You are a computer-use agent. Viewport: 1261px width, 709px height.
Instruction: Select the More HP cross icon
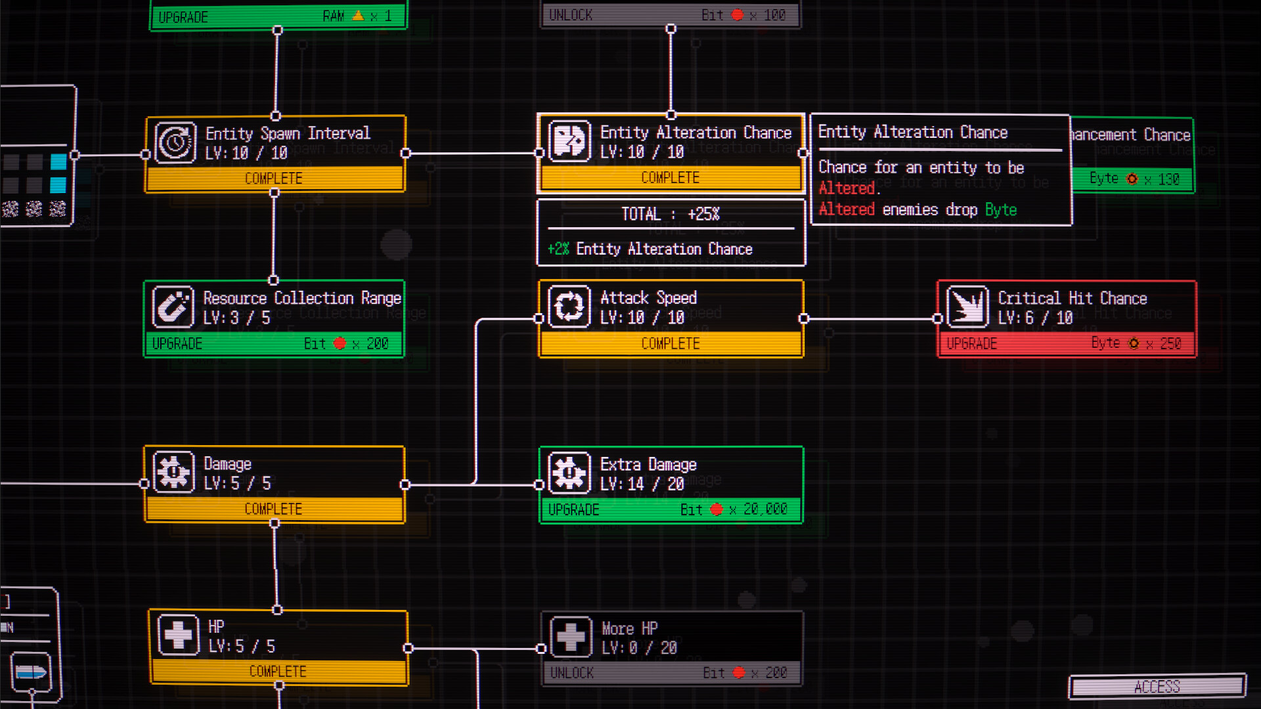point(571,635)
